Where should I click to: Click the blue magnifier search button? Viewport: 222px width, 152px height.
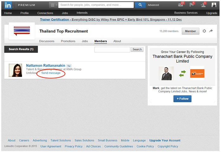coord(140,5)
